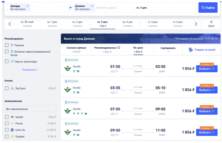Click info icon next to Рекомендованные
Image resolution: width=222 pixels, height=143 pixels.
point(119,48)
